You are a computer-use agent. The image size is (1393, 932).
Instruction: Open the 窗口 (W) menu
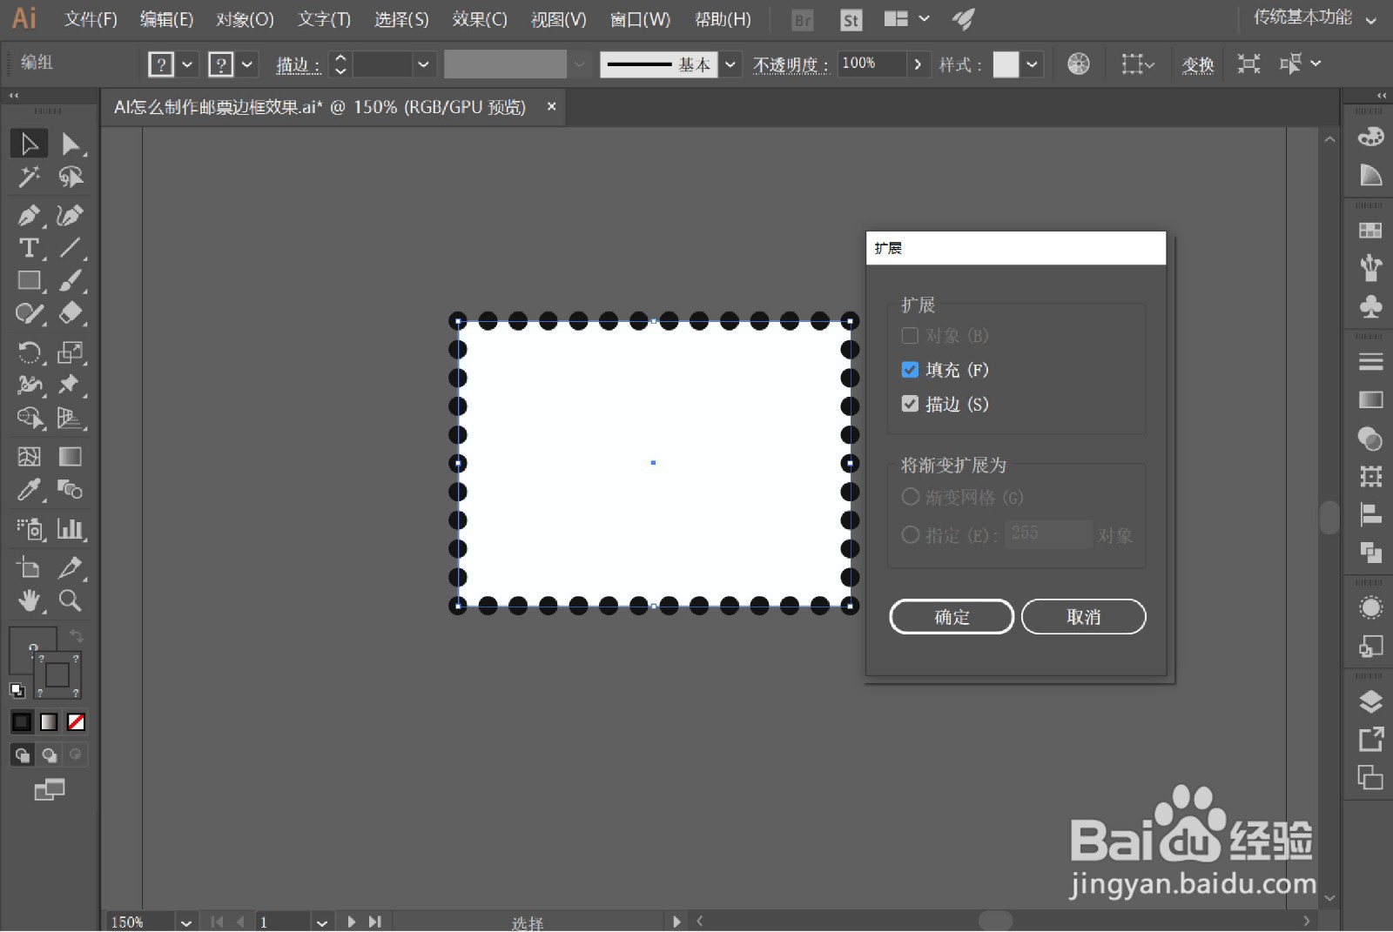coord(640,19)
